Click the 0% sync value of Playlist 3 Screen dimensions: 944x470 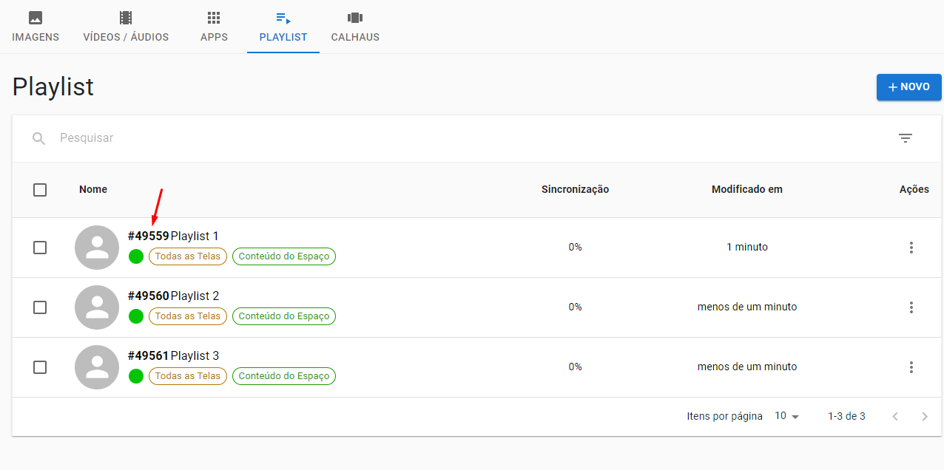tap(576, 367)
